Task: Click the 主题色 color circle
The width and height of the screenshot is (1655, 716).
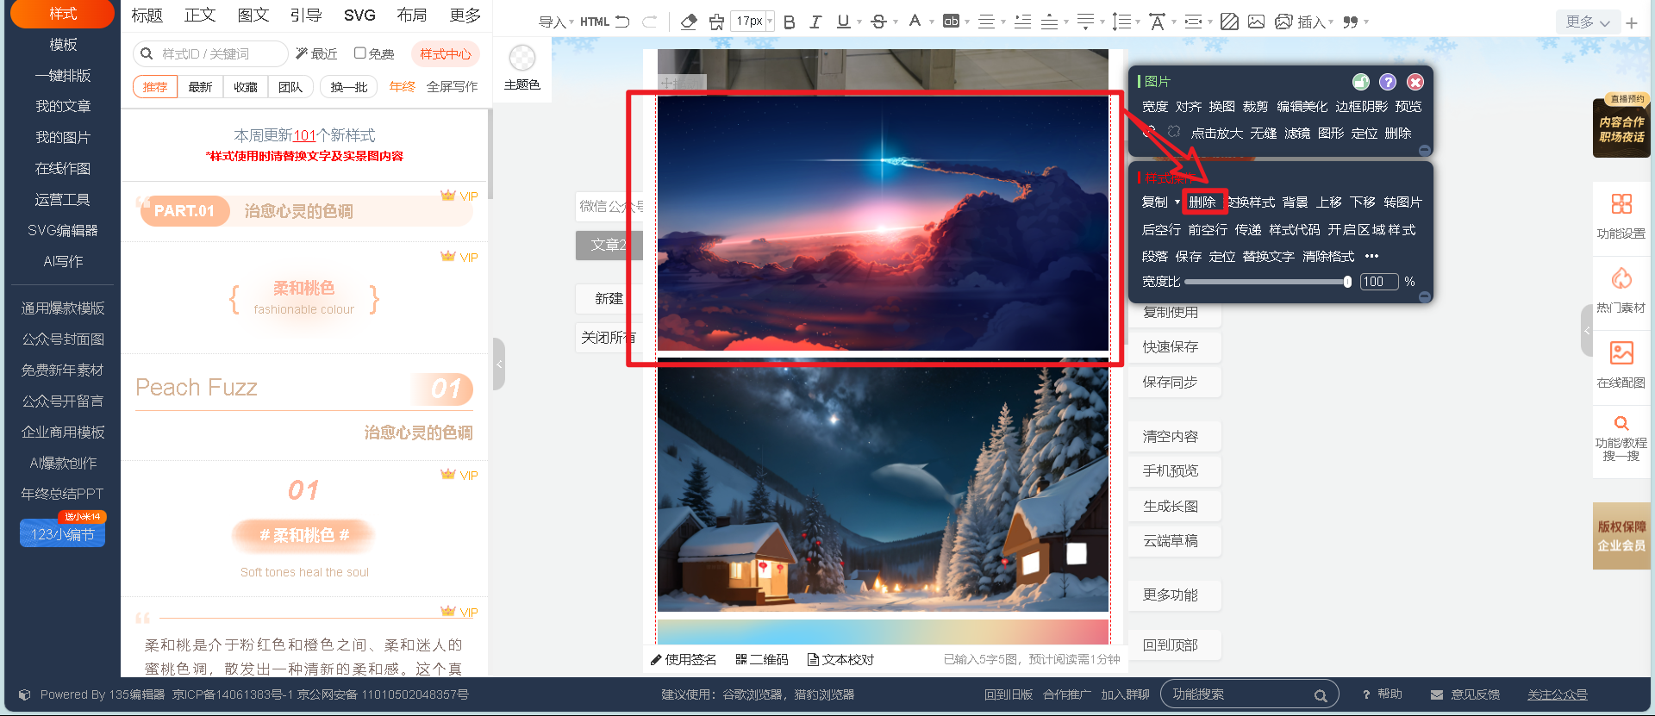Action: (522, 58)
